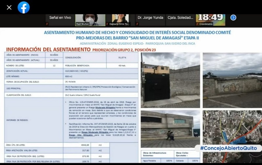This screenshot has height=165, width=262.
Task: Click the 'ZONIFICACIÓN ACTUAL' row label
Action: (17, 71)
